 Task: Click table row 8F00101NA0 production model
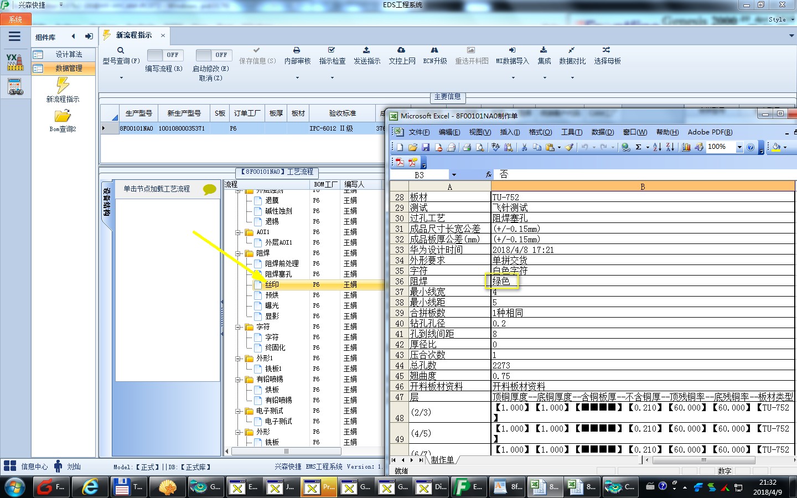(x=136, y=128)
